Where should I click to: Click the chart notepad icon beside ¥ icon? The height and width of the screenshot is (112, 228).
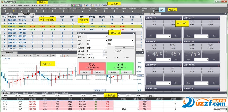pyautogui.click(x=78, y=5)
